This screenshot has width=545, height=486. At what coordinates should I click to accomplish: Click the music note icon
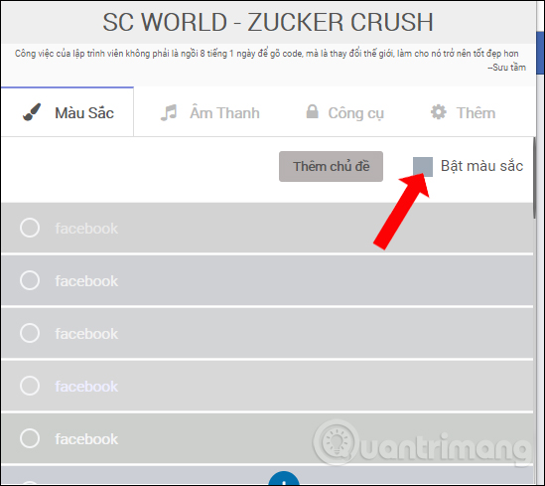[x=169, y=112]
